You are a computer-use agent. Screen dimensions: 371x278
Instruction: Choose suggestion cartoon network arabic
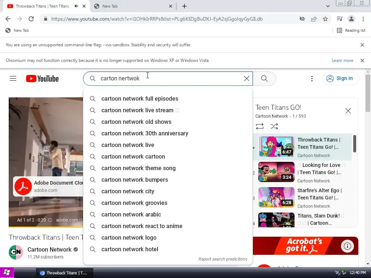pos(168,214)
